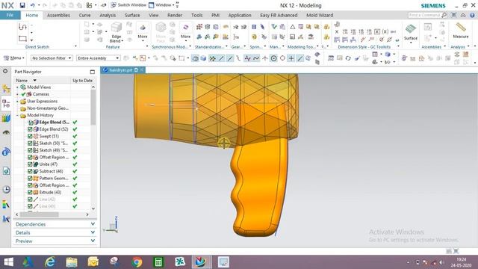The width and height of the screenshot is (478, 269).
Task: Click the Undo arrow in title bar
Action: click(32, 5)
